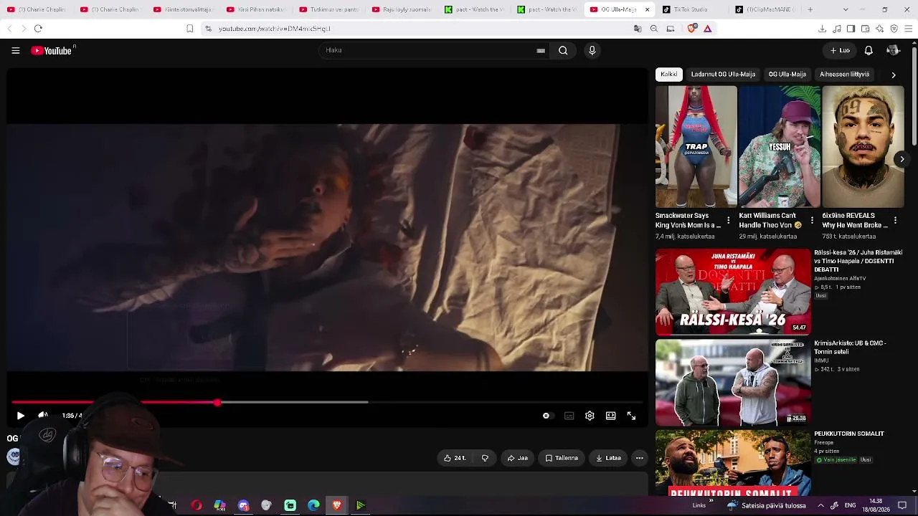Open Opera from the taskbar
918x516 pixels.
(196, 505)
